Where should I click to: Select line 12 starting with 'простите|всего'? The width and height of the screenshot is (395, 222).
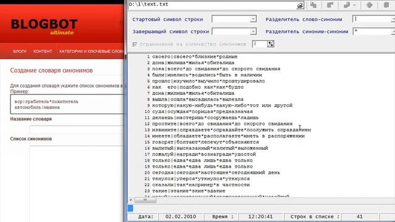point(222,124)
